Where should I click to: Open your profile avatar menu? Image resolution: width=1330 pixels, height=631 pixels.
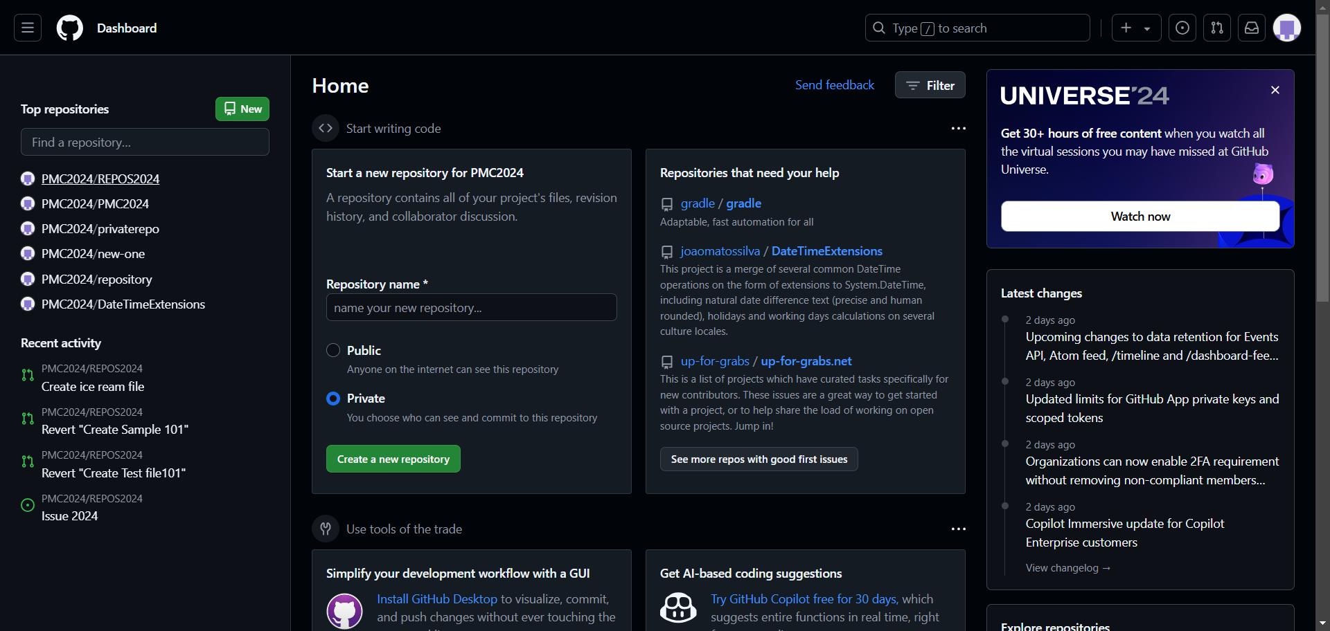tap(1286, 28)
